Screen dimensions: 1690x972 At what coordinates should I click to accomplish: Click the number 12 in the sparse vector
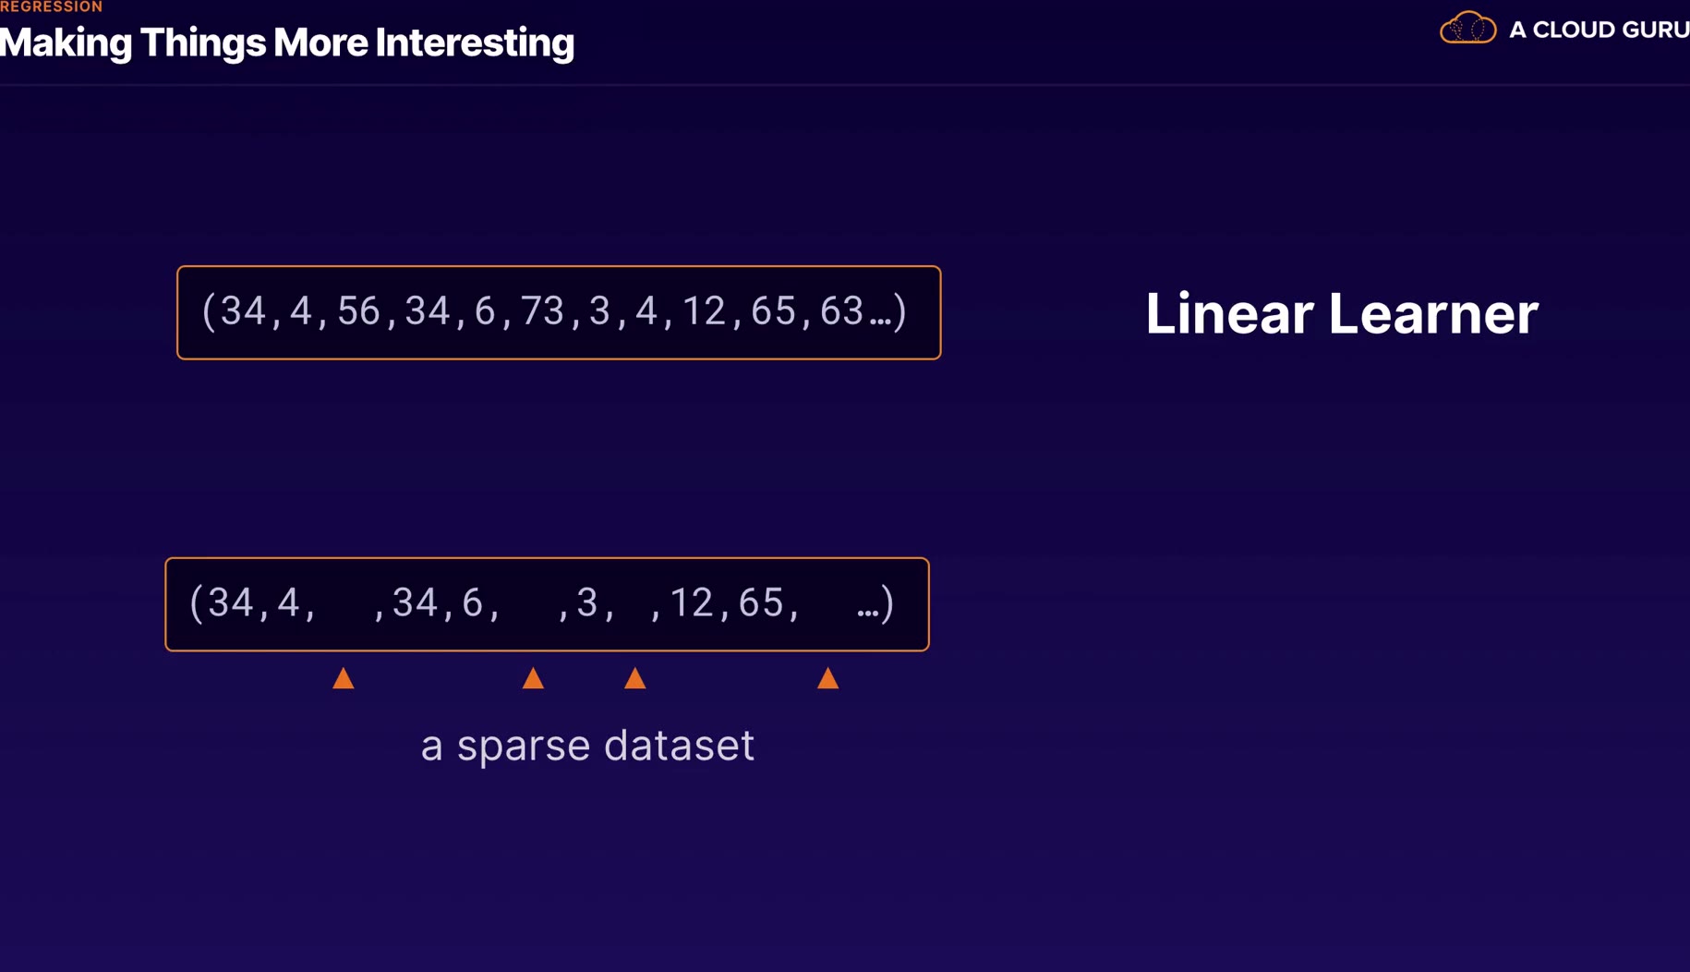pos(692,603)
